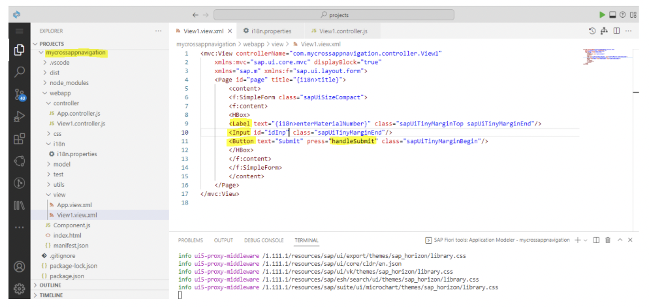The width and height of the screenshot is (649, 307).
Task: Open the Accounts icon in activity bar
Action: click(19, 267)
